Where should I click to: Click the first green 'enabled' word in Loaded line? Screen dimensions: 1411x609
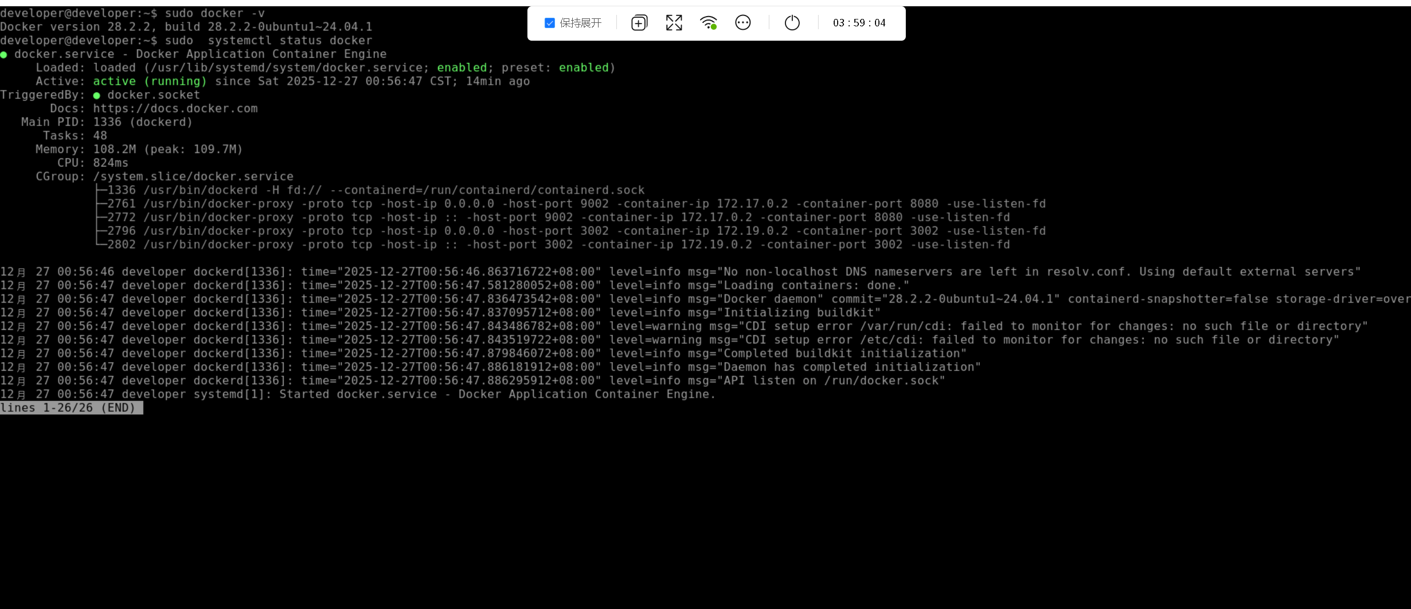pos(462,68)
